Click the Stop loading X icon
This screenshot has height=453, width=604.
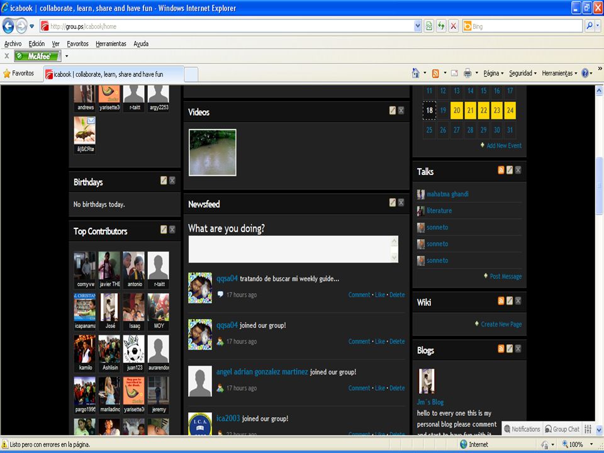454,26
